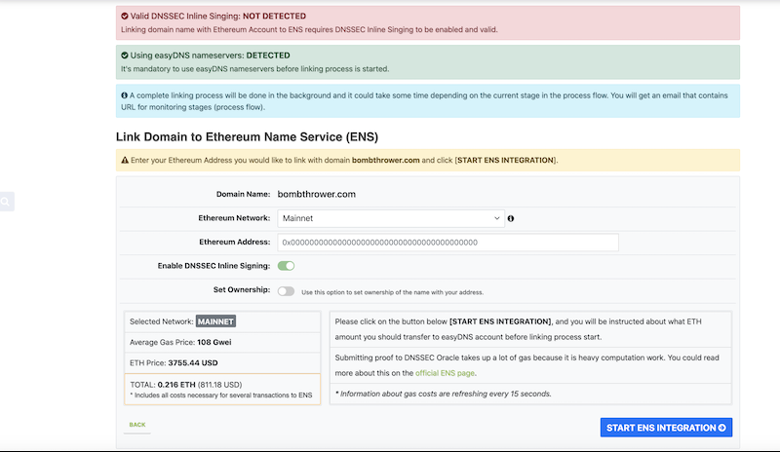Viewport: 780px width, 452px height.
Task: Click the gas costs refreshing every 15 seconds note
Action: (444, 394)
